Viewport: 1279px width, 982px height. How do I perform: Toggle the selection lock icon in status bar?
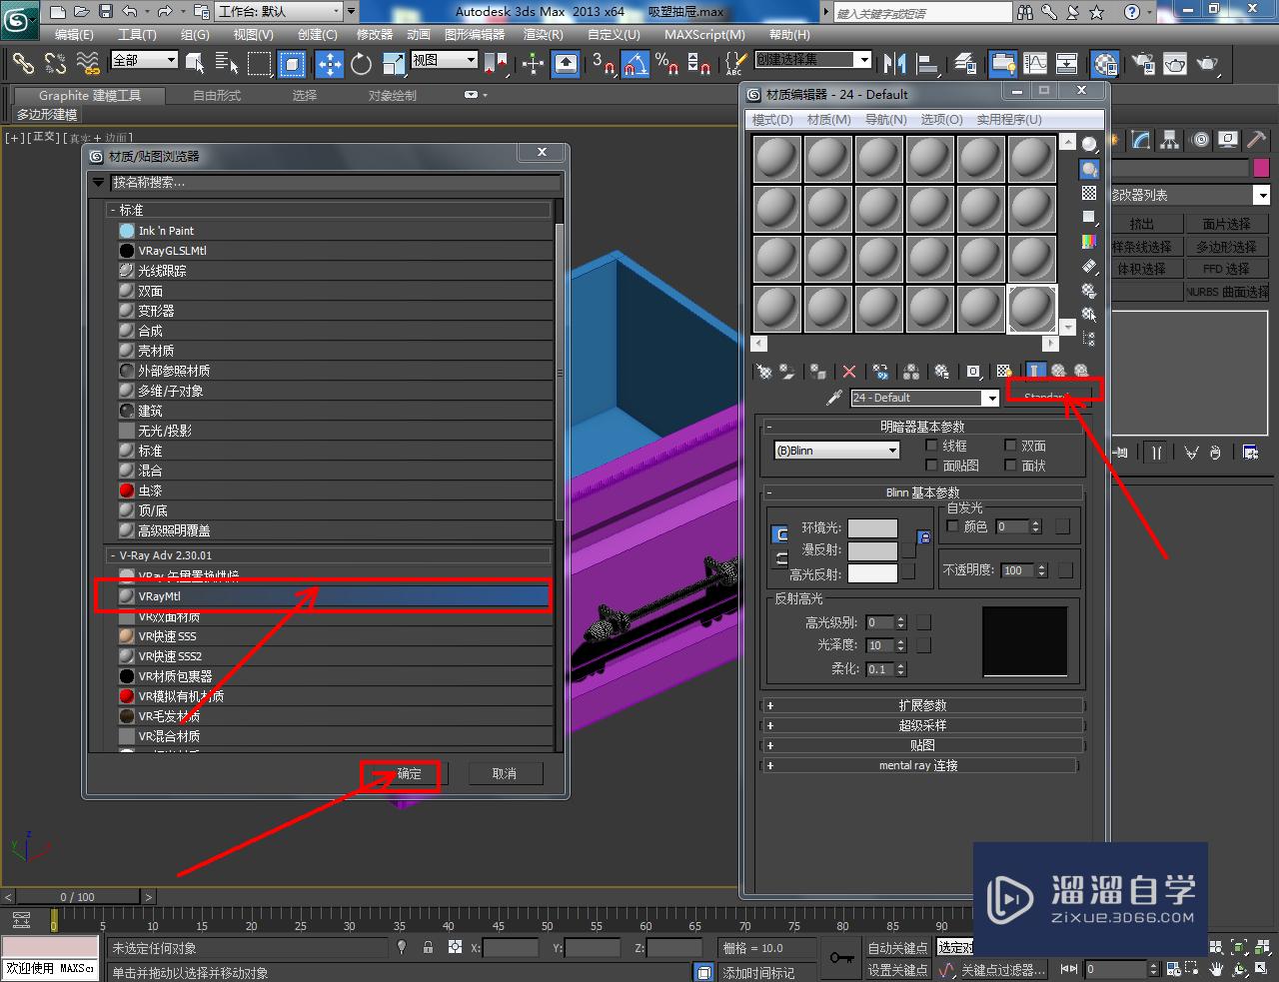(428, 947)
